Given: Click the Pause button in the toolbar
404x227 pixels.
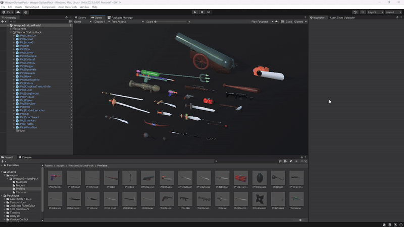Looking at the screenshot, I should [201, 12].
